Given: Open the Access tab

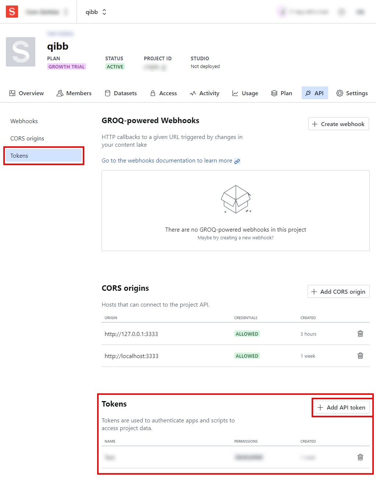Looking at the screenshot, I should pos(163,93).
